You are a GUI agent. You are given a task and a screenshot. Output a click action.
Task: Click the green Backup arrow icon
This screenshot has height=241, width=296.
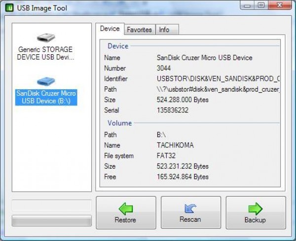(x=256, y=209)
